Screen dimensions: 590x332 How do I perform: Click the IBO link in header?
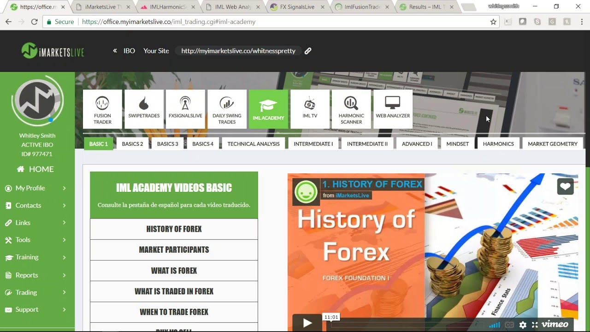point(129,51)
